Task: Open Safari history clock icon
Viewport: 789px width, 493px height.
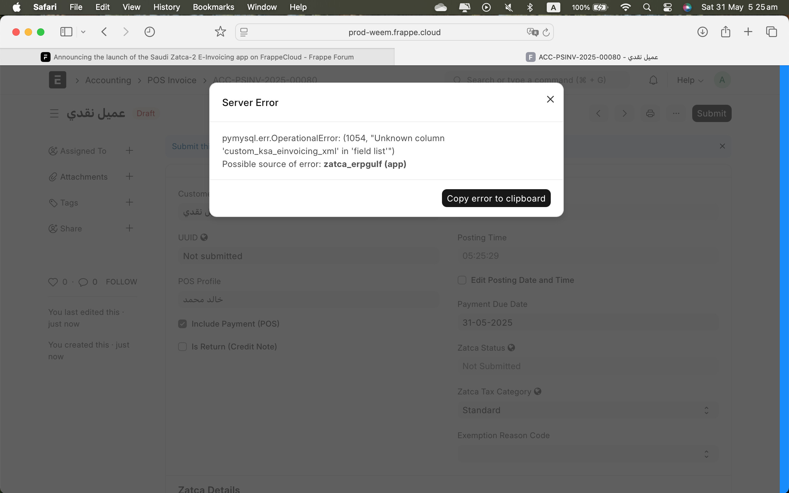Action: (150, 32)
